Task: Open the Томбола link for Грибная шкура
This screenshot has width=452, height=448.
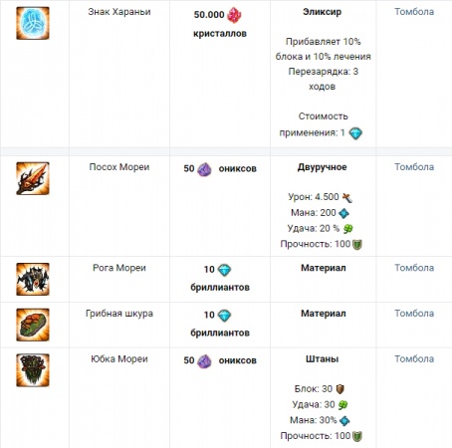Action: [x=414, y=314]
